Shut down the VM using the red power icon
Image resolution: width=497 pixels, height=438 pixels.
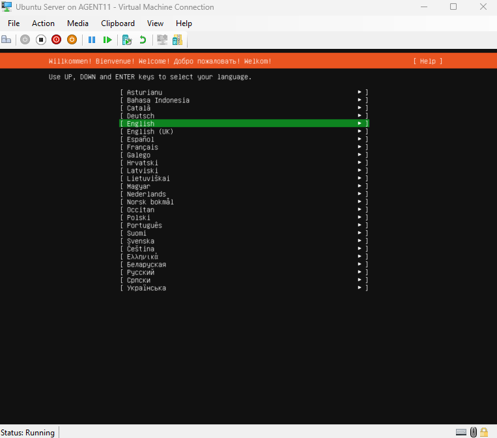coord(56,40)
